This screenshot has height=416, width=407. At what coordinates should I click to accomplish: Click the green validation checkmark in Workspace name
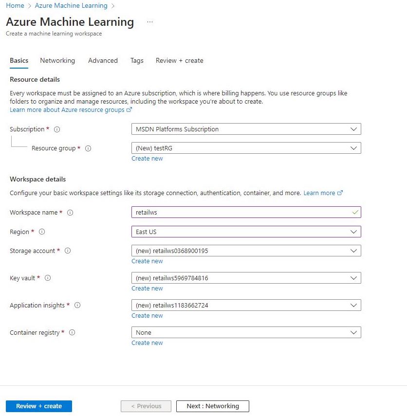(x=354, y=213)
